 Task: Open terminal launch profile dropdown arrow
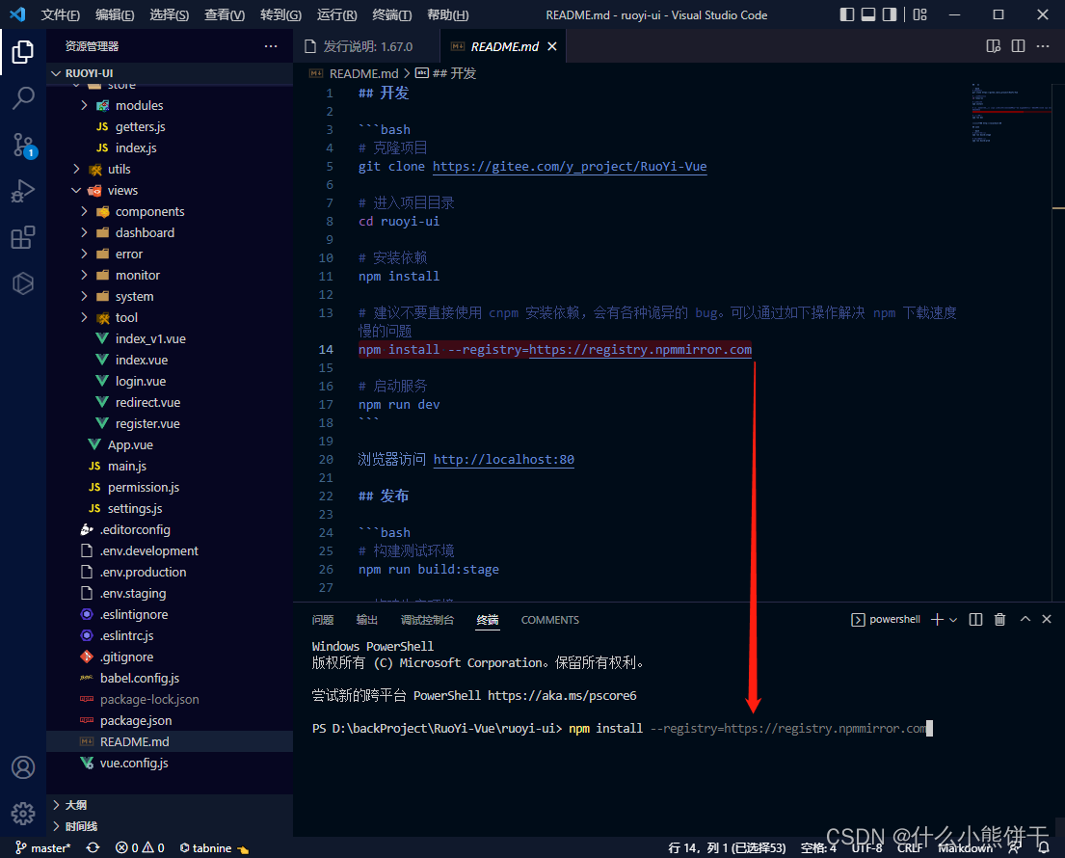tap(953, 620)
